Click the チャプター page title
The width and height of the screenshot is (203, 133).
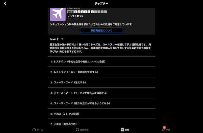pyautogui.click(x=101, y=3)
